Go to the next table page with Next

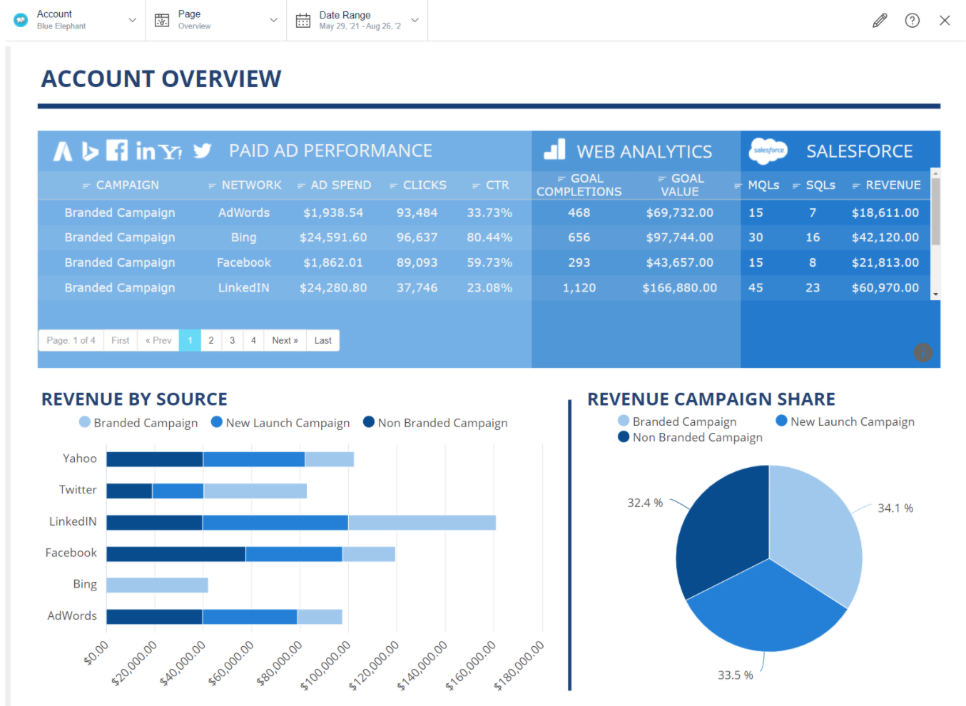284,340
